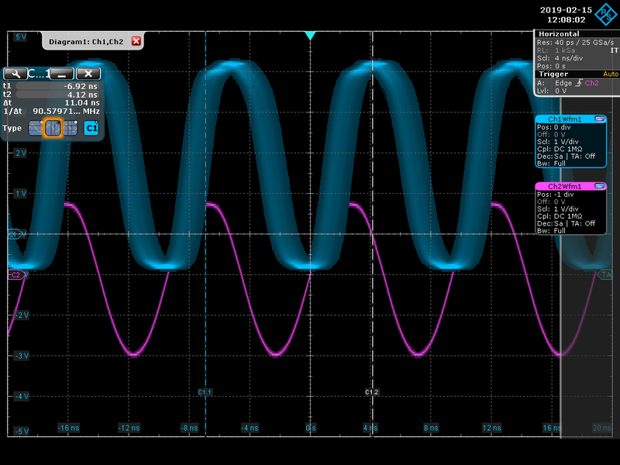Select the vertical cursor type icon

tap(53, 129)
